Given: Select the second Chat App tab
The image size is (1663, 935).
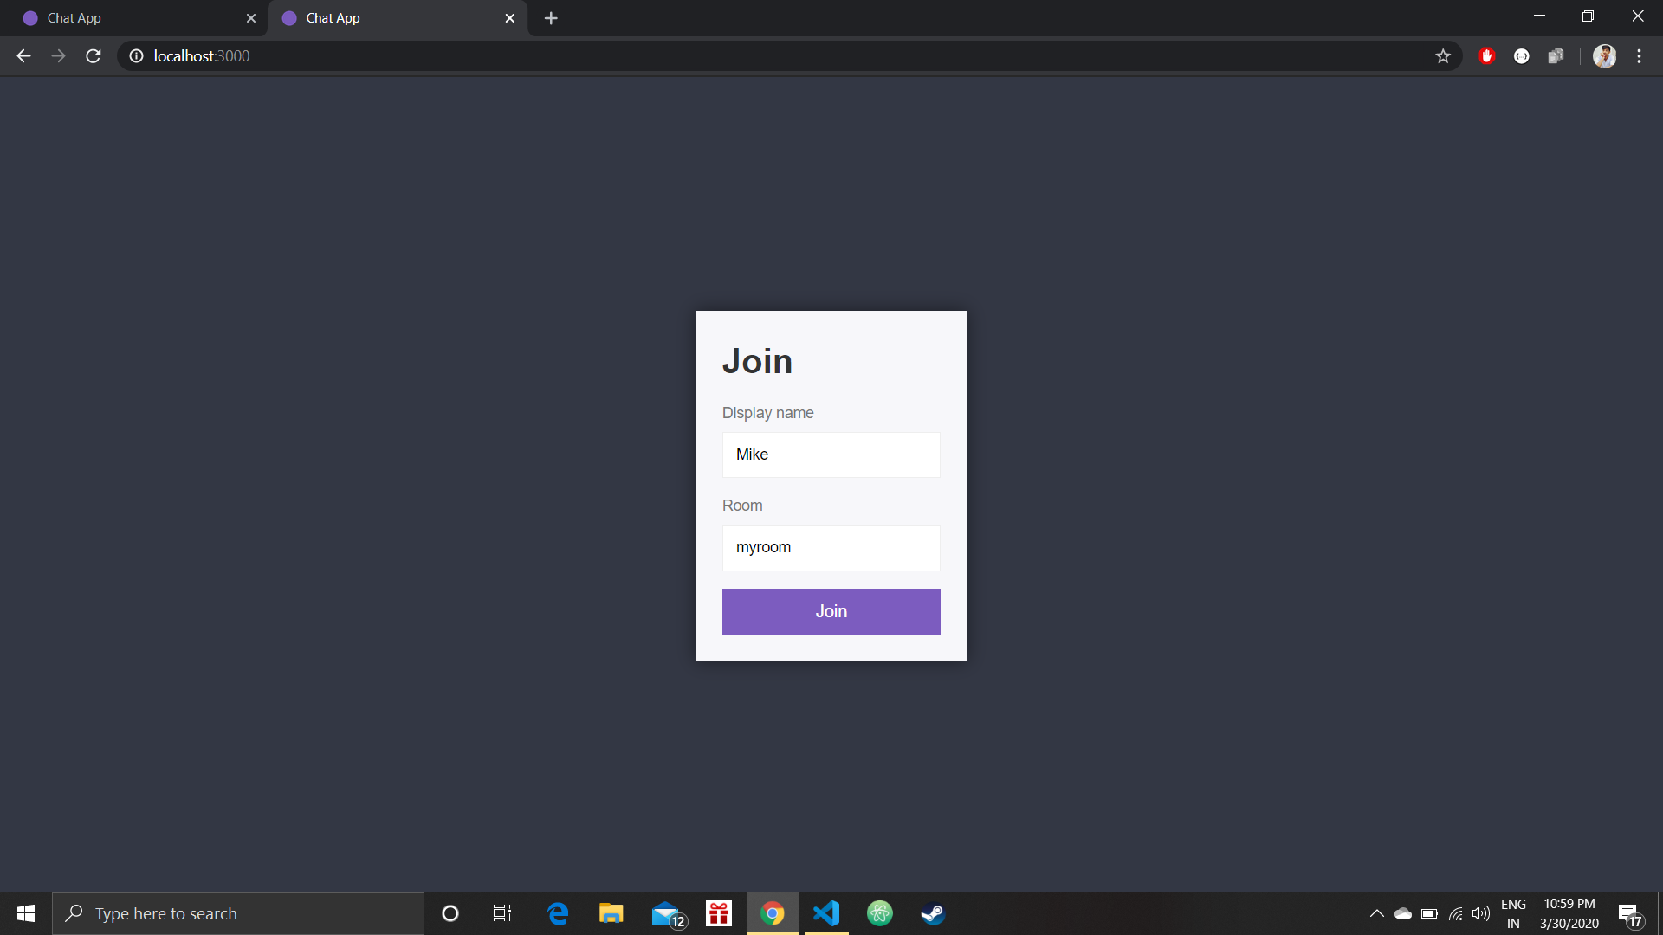Looking at the screenshot, I should [381, 17].
